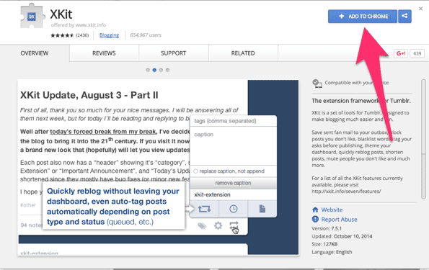Select the third carousel dot
The height and width of the screenshot is (270, 429).
pos(161,71)
